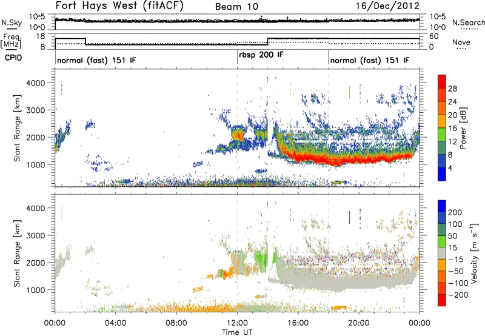Click the "200" tick on the Velocity colorbar
The width and height of the screenshot is (485, 336).
click(455, 212)
